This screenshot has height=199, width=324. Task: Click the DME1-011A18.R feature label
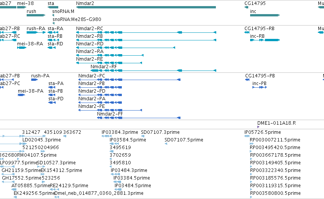276,123
